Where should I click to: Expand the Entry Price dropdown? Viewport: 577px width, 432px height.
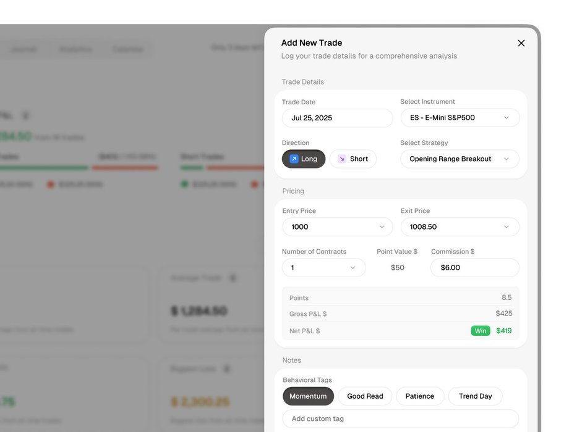click(x=338, y=226)
